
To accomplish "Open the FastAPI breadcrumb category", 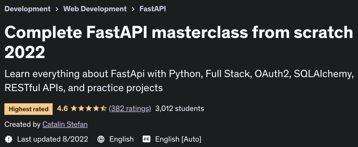I will pos(152,9).
